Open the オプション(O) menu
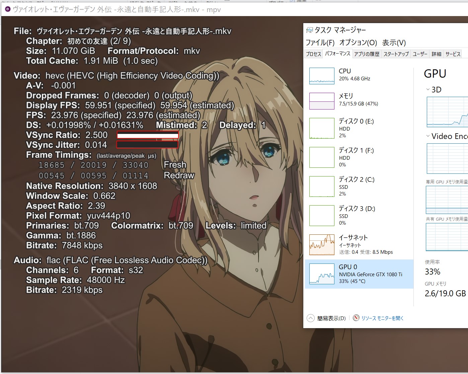 tap(358, 43)
